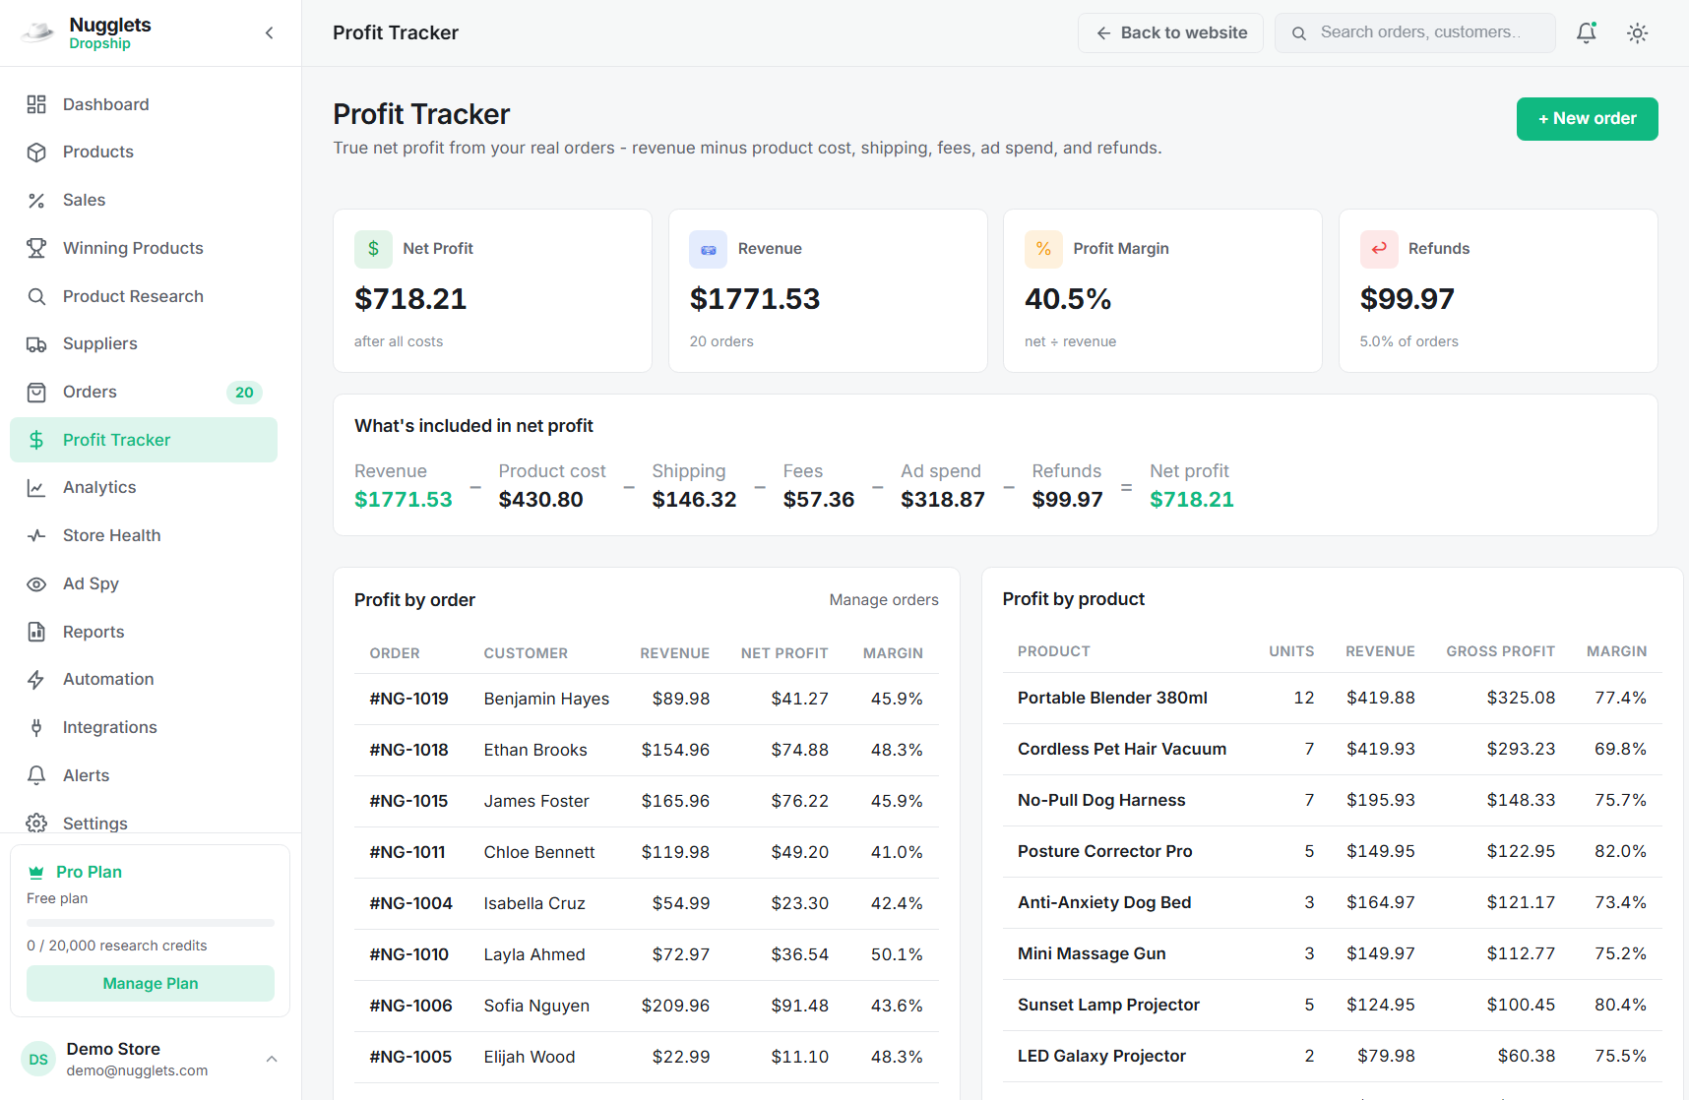The image size is (1689, 1100).
Task: Click the Pro Plan crown icon
Action: tap(36, 872)
